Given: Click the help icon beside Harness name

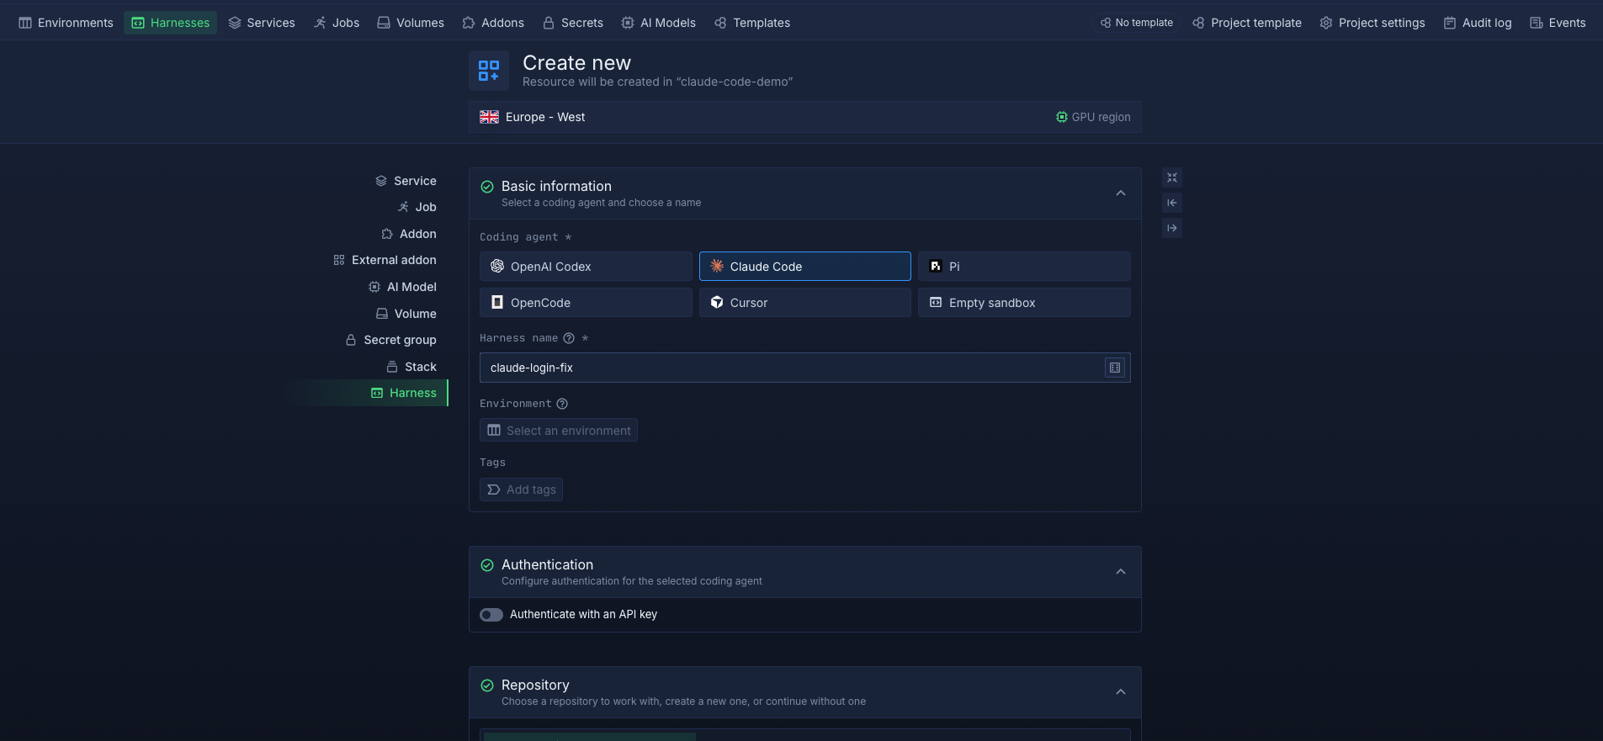Looking at the screenshot, I should click(x=569, y=338).
